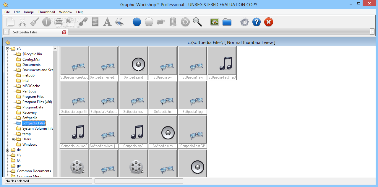Select the Softpedia.mov thumbnail
Image resolution: width=378 pixels, height=187 pixels.
(x=133, y=97)
